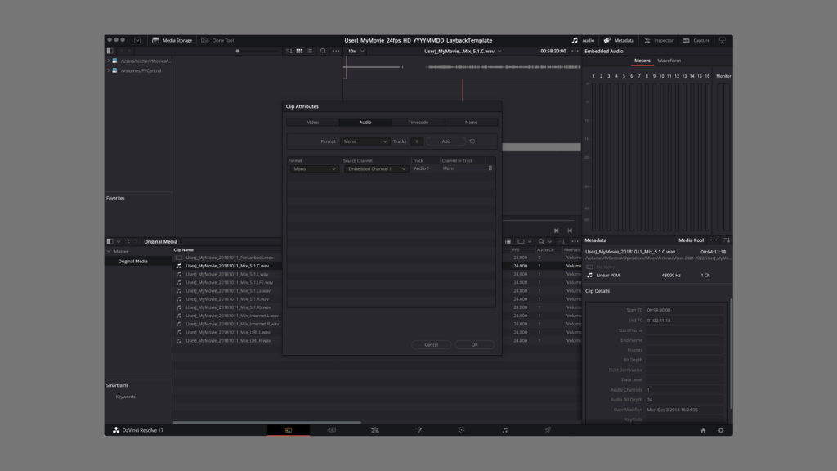Open the Inspector panel
Screen dimensions: 837x471
point(658,40)
